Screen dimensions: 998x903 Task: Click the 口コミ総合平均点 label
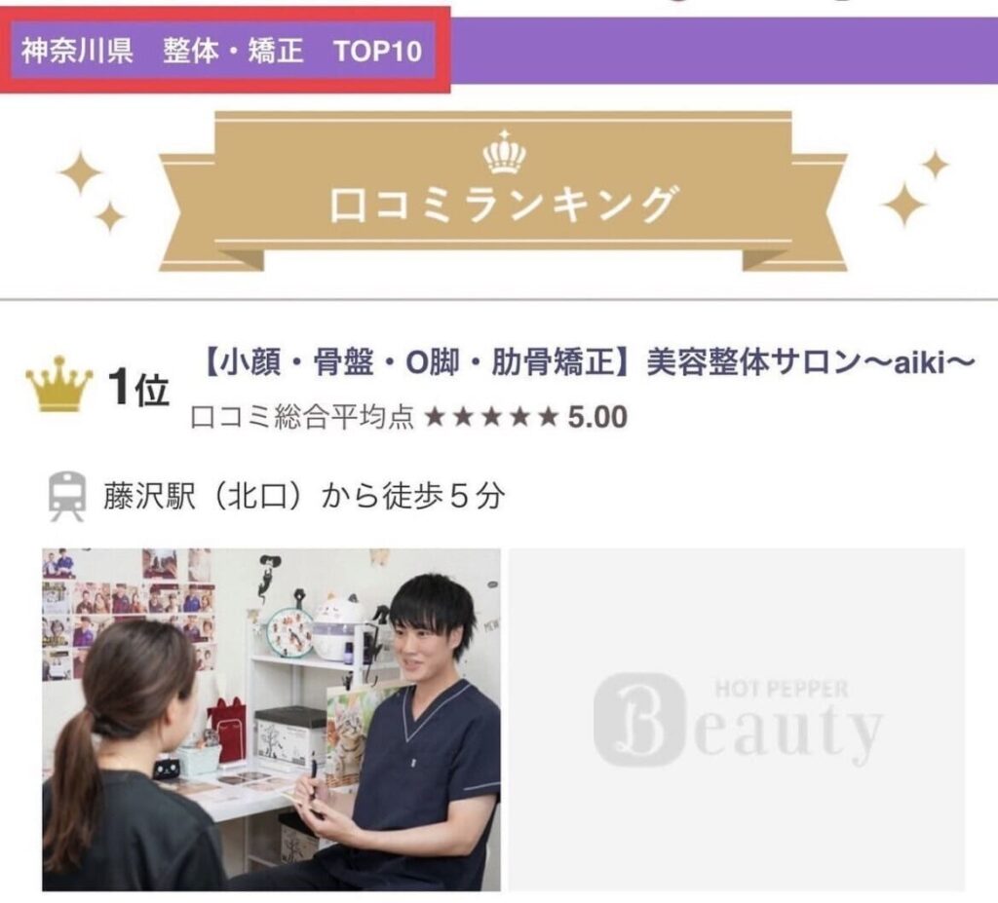coord(302,418)
